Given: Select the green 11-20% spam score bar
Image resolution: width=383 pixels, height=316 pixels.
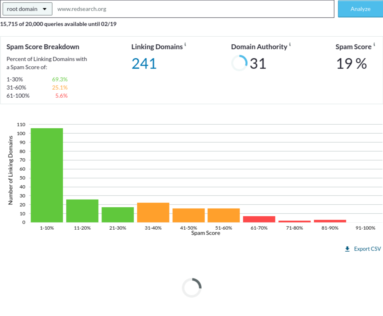Looking at the screenshot, I should 82,211.
